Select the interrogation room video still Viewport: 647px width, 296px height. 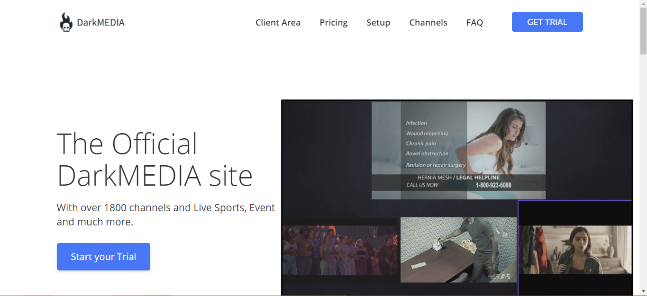point(458,250)
